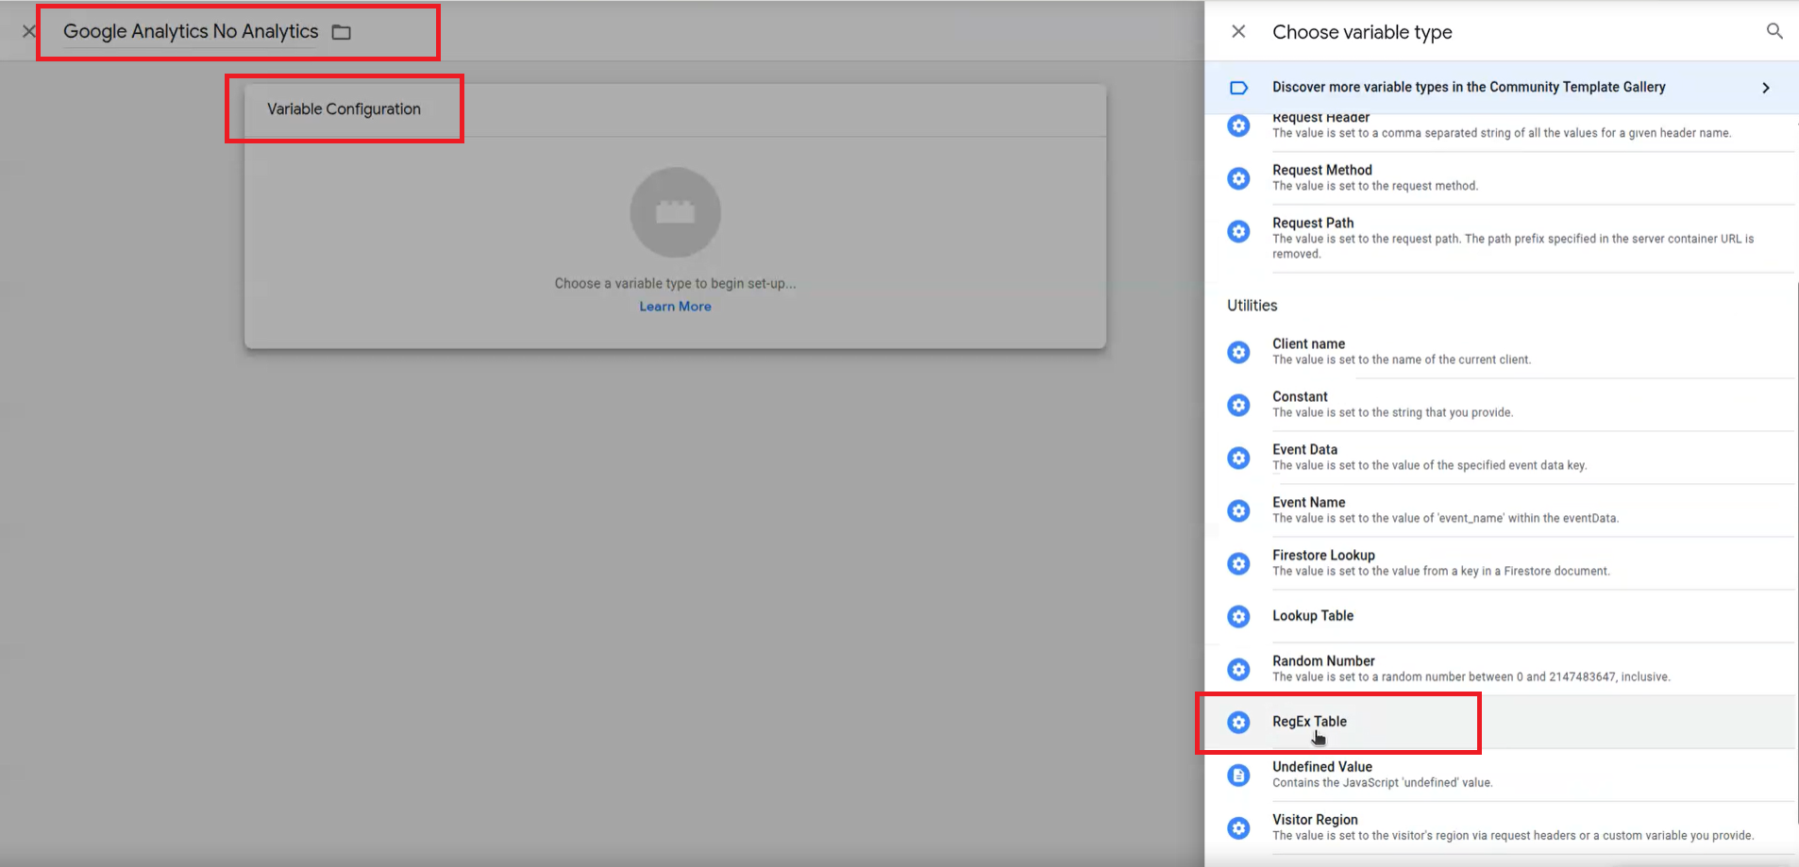1799x867 pixels.
Task: Click the Request Header variable icon
Action: 1238,125
